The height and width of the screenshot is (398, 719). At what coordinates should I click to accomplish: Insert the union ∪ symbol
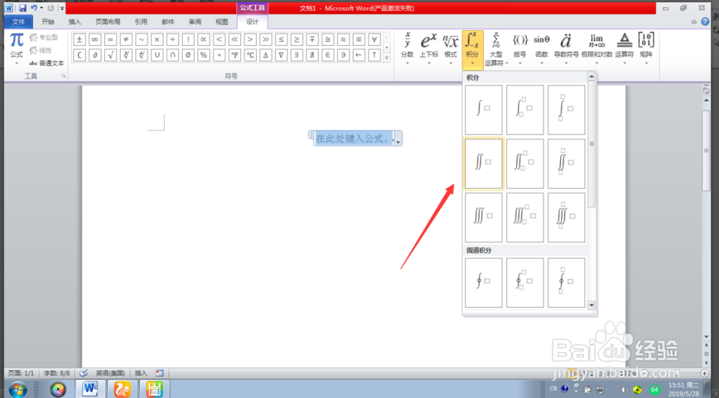157,55
